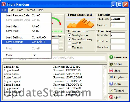Click the results list scroll up arrow

click(x=104, y=67)
